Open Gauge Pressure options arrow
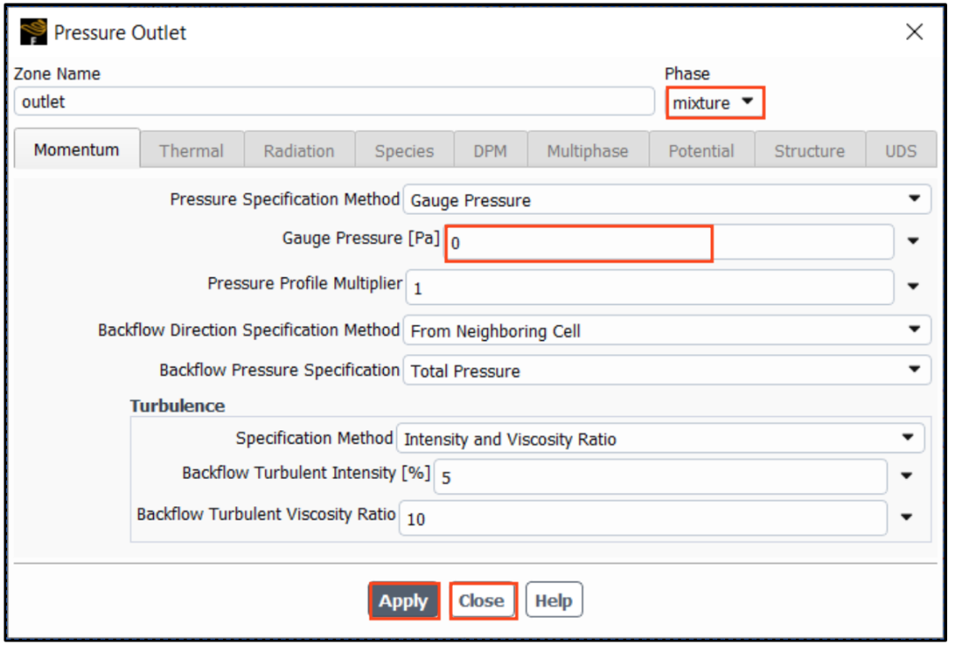The image size is (955, 645). pyautogui.click(x=913, y=241)
